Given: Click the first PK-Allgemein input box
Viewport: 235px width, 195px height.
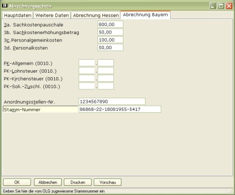Looking at the screenshot, I should (87, 63).
